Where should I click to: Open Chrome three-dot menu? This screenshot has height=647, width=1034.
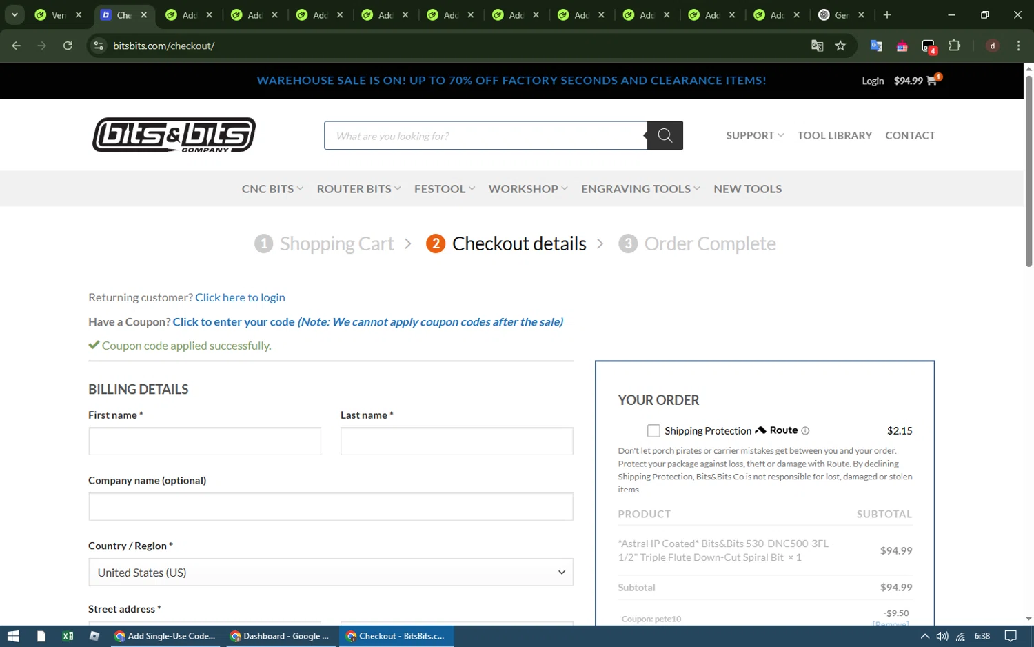coord(1018,46)
